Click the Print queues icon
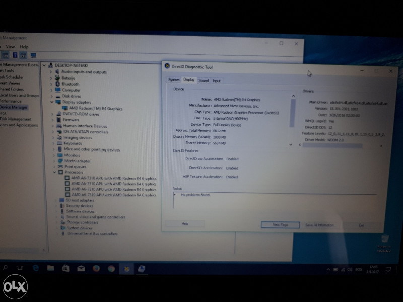This screenshot has height=302, width=403. (x=60, y=167)
